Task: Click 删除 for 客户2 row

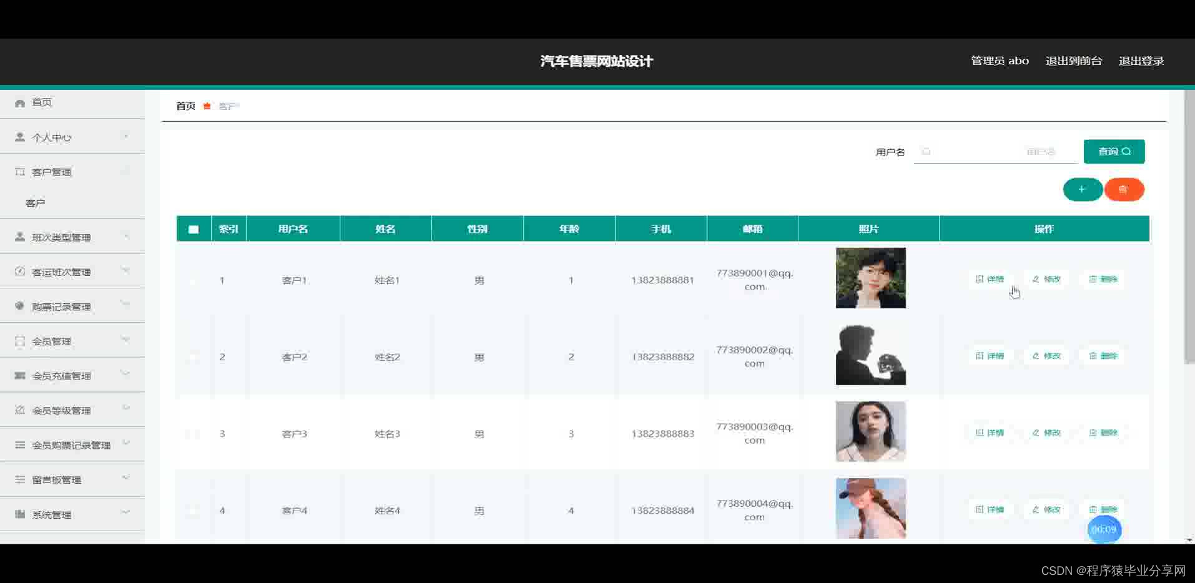Action: pyautogui.click(x=1103, y=356)
